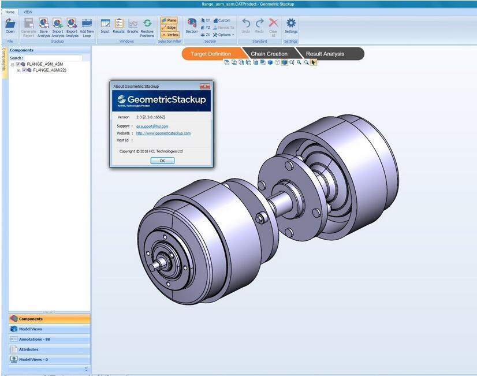The height and width of the screenshot is (376, 477).
Task: Open the Model Views pane
Action: click(50, 329)
